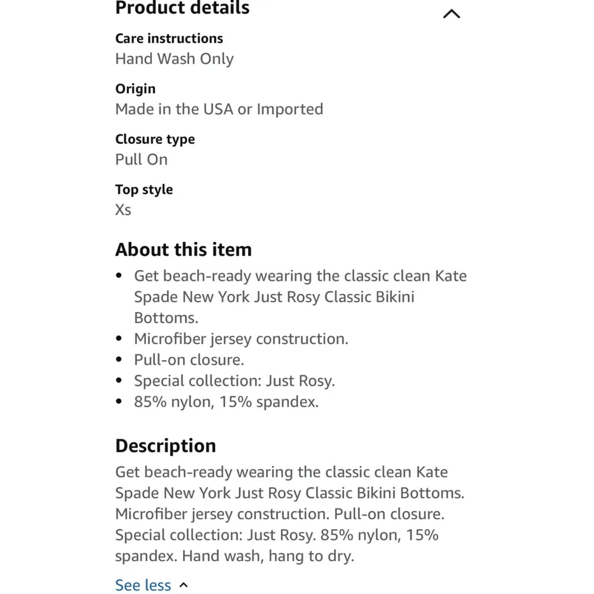Screen dimensions: 594x594
Task: Click Special collection: Just Rosy bullet
Action: pyautogui.click(x=235, y=381)
